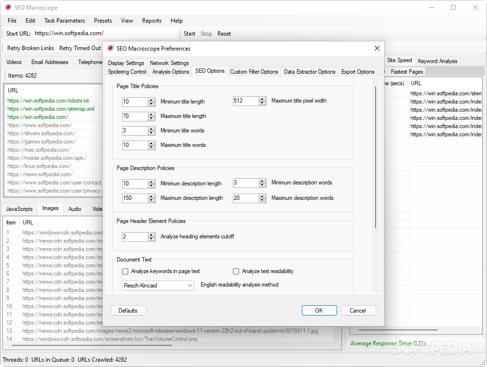The image size is (487, 367).
Task: Switch to JavaScripts tab in lower panel
Action: (19, 209)
